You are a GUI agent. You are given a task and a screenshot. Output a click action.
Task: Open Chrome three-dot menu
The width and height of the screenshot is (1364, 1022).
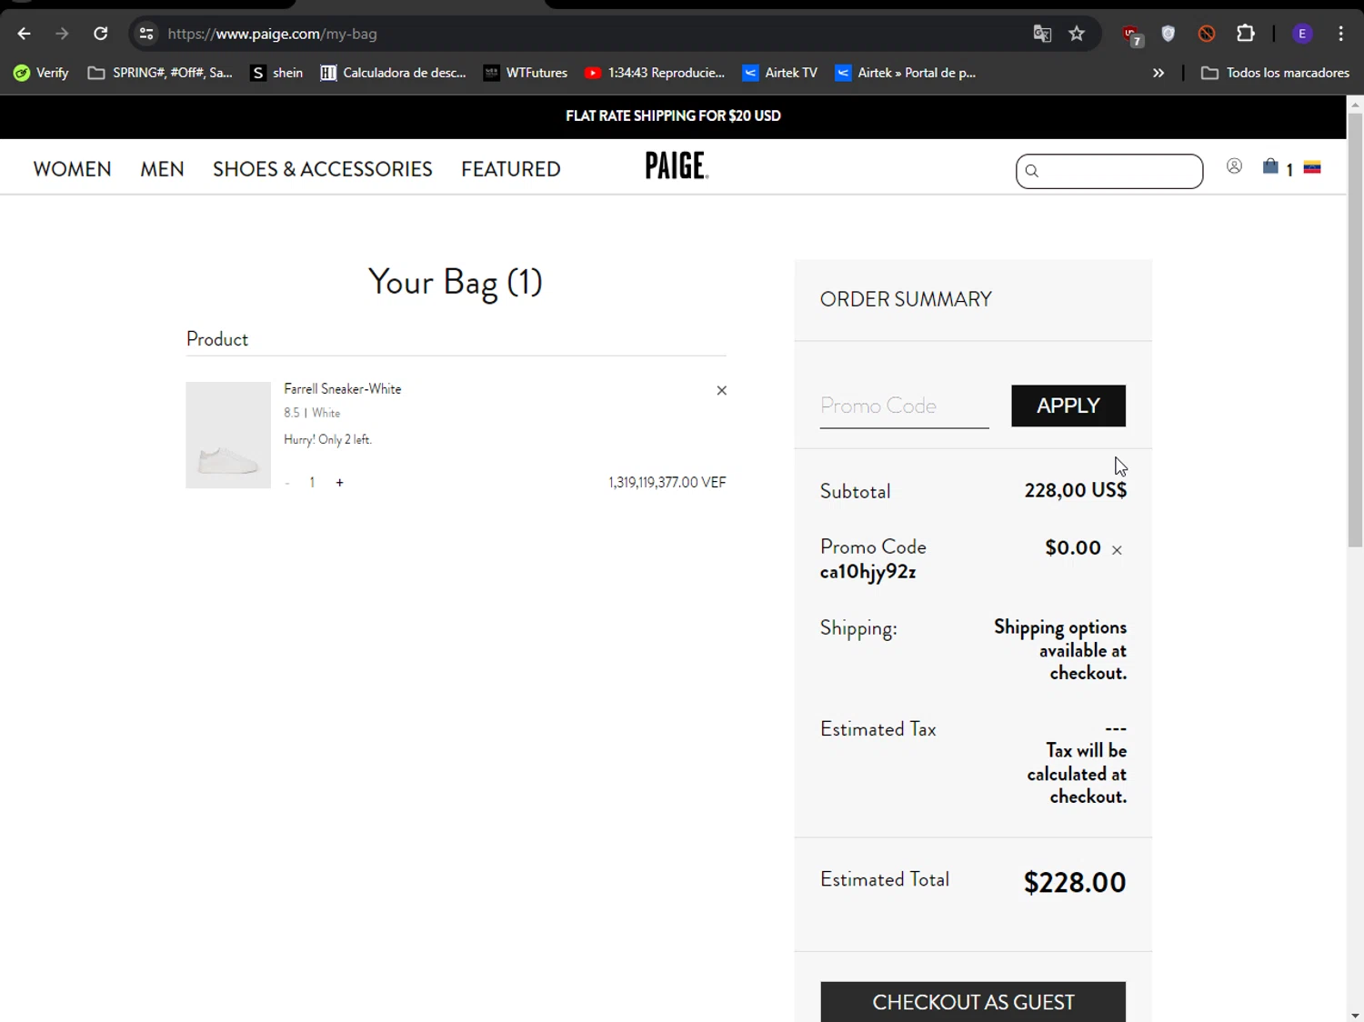(1340, 34)
